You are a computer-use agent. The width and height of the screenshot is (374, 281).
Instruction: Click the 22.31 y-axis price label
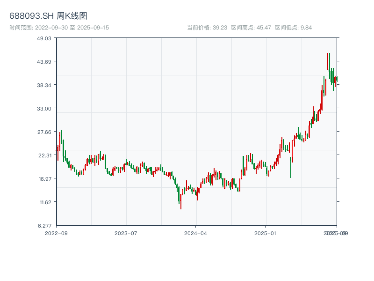click(x=45, y=155)
